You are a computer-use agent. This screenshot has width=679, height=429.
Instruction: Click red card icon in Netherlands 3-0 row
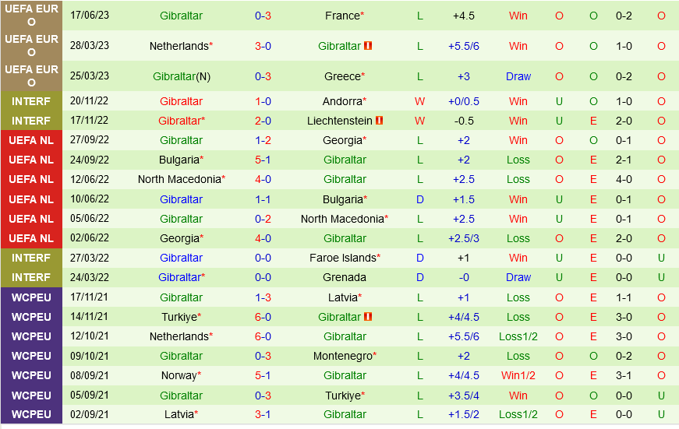pos(368,46)
